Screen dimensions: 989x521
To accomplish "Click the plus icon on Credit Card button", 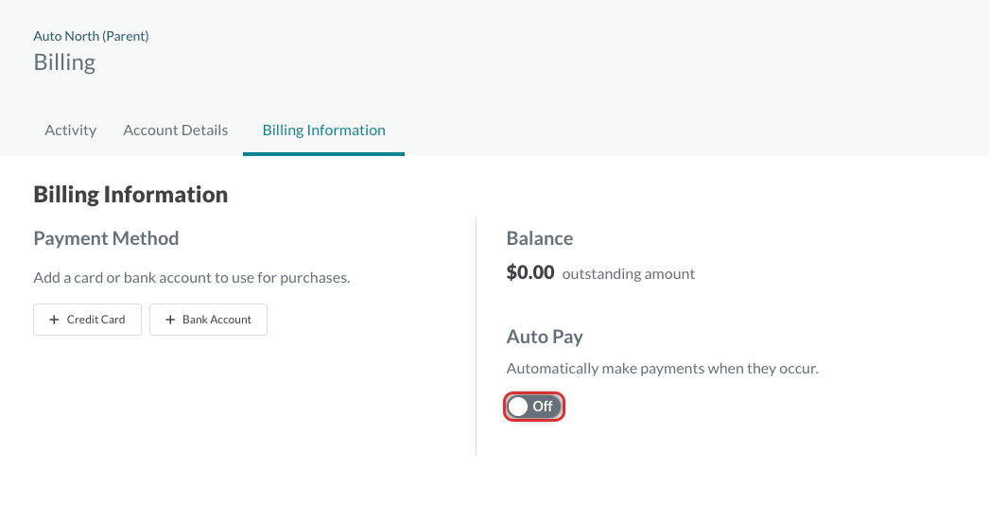I will coord(54,320).
